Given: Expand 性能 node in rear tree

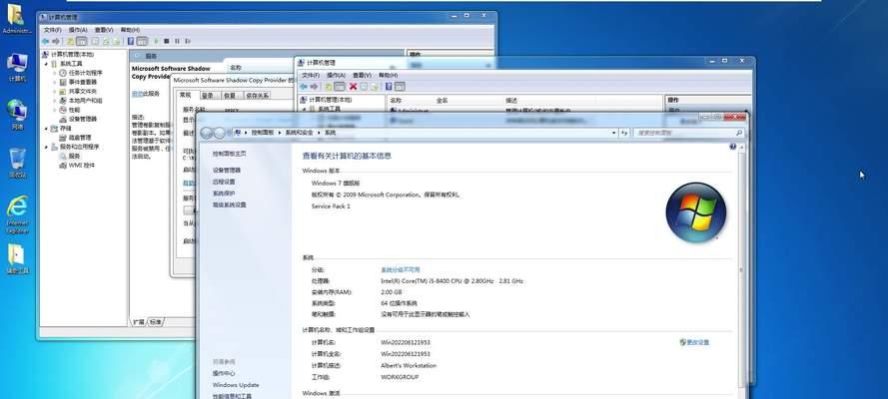Looking at the screenshot, I should [x=55, y=110].
